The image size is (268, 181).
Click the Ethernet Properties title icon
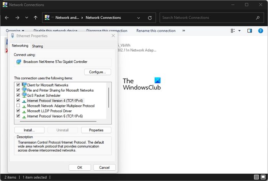13,36
